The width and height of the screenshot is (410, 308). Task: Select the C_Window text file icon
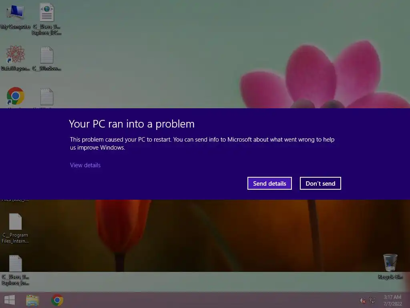pos(47,59)
